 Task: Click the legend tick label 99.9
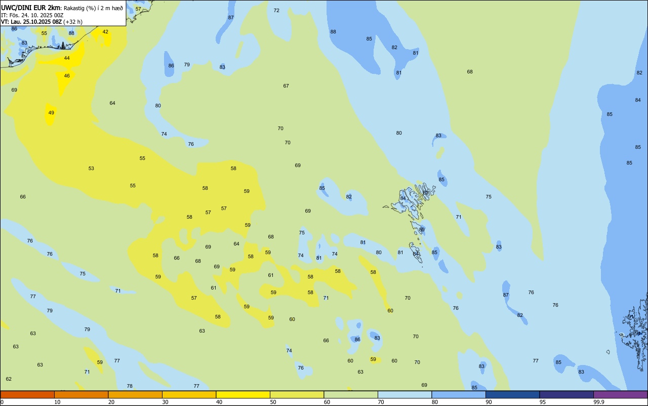(598, 402)
